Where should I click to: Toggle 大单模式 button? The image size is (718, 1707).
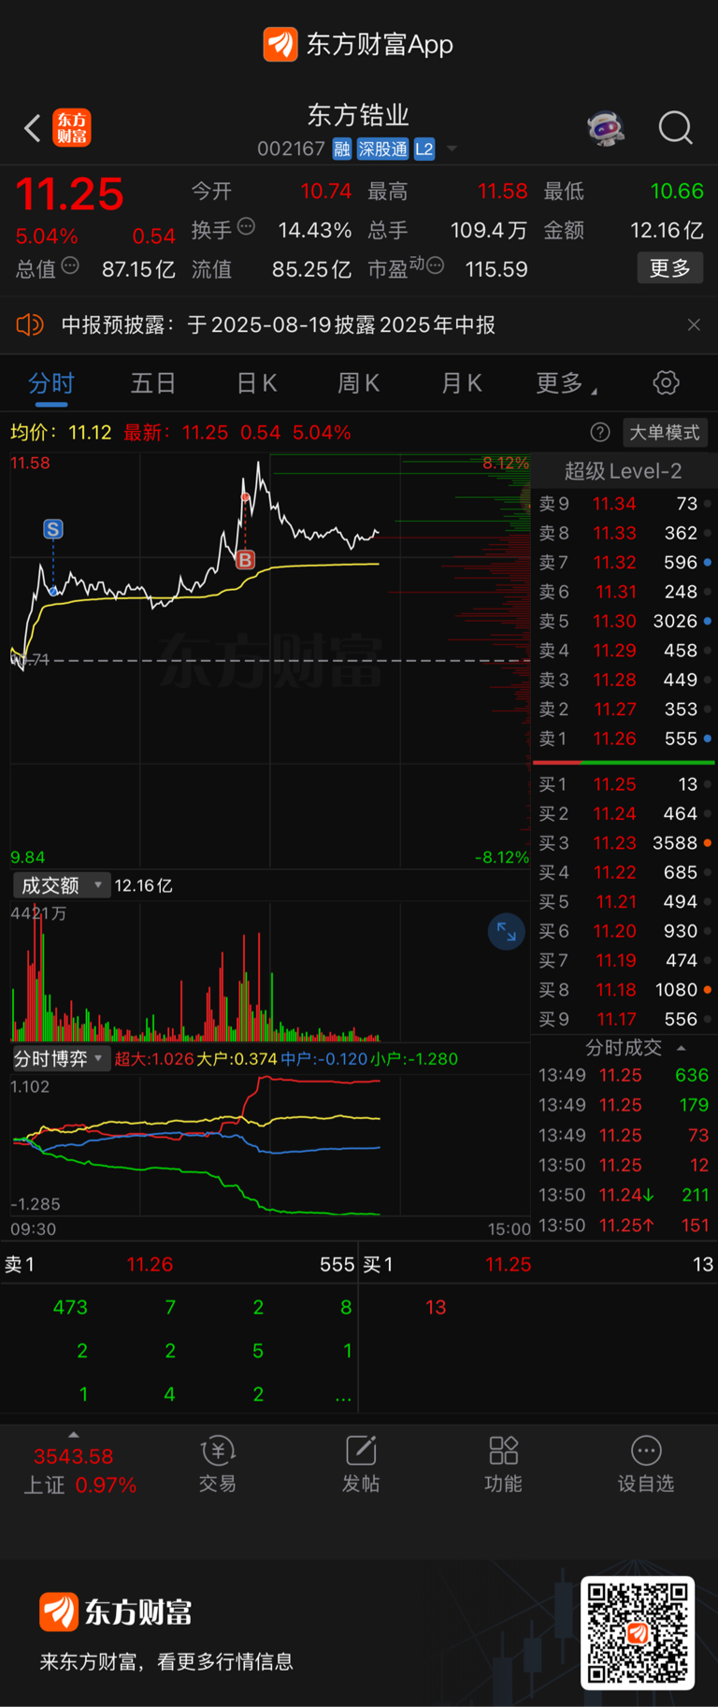[x=664, y=432]
